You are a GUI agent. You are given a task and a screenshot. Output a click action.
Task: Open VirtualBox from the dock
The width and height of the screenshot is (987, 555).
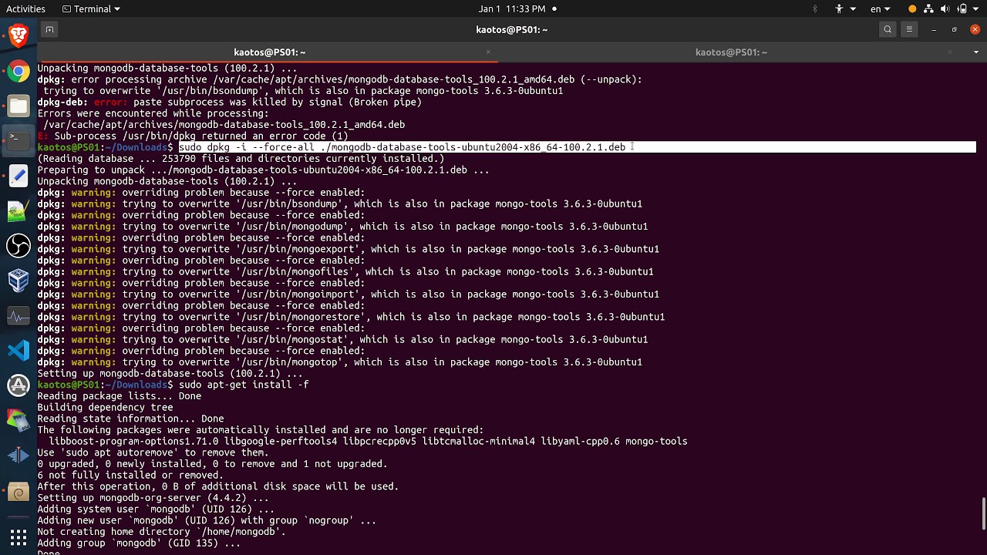click(x=19, y=281)
